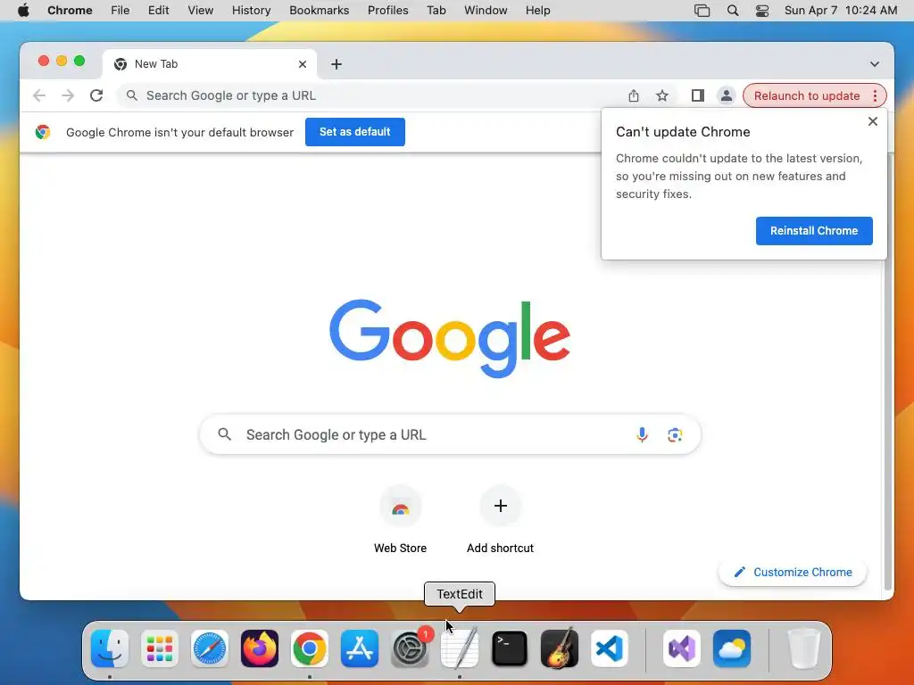
Task: Open Safari from the Dock
Action: 209,648
